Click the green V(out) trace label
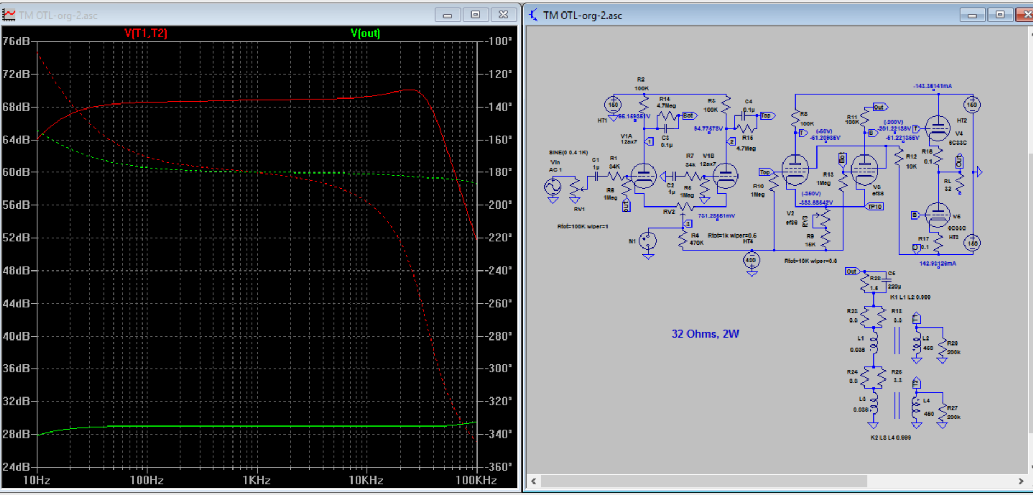1033x495 pixels. [x=365, y=33]
